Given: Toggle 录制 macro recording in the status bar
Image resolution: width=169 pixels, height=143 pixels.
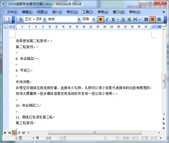Looking at the screenshot, I should (126, 138).
